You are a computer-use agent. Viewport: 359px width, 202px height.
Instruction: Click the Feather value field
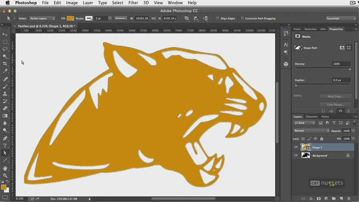click(x=341, y=80)
